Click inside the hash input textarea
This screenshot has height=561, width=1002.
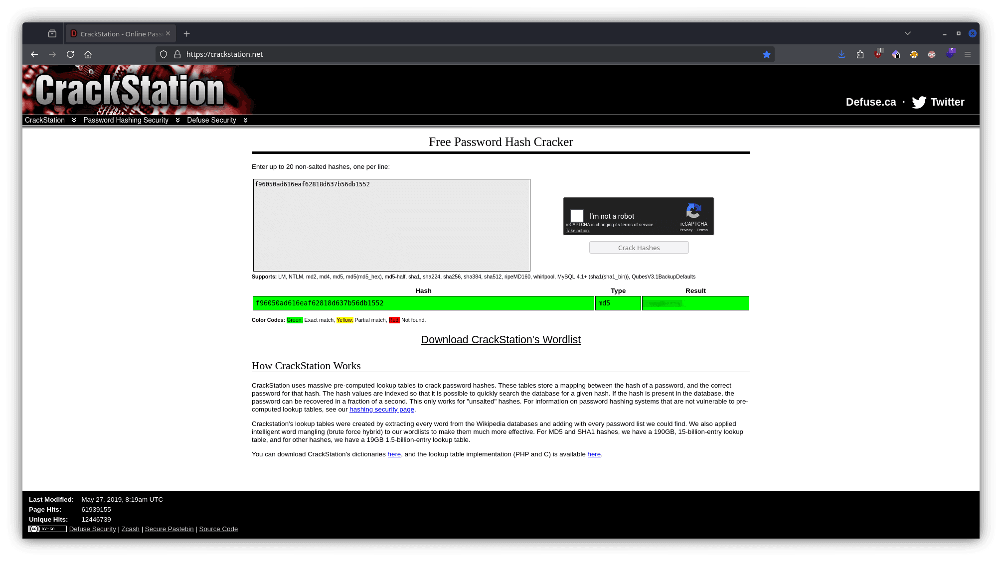click(x=392, y=225)
